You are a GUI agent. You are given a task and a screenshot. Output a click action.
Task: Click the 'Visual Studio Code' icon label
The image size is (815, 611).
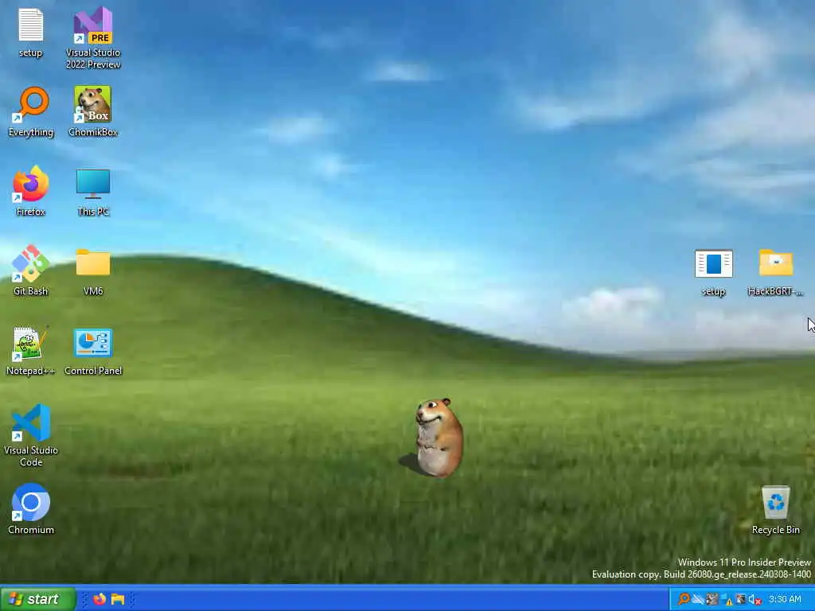point(31,456)
